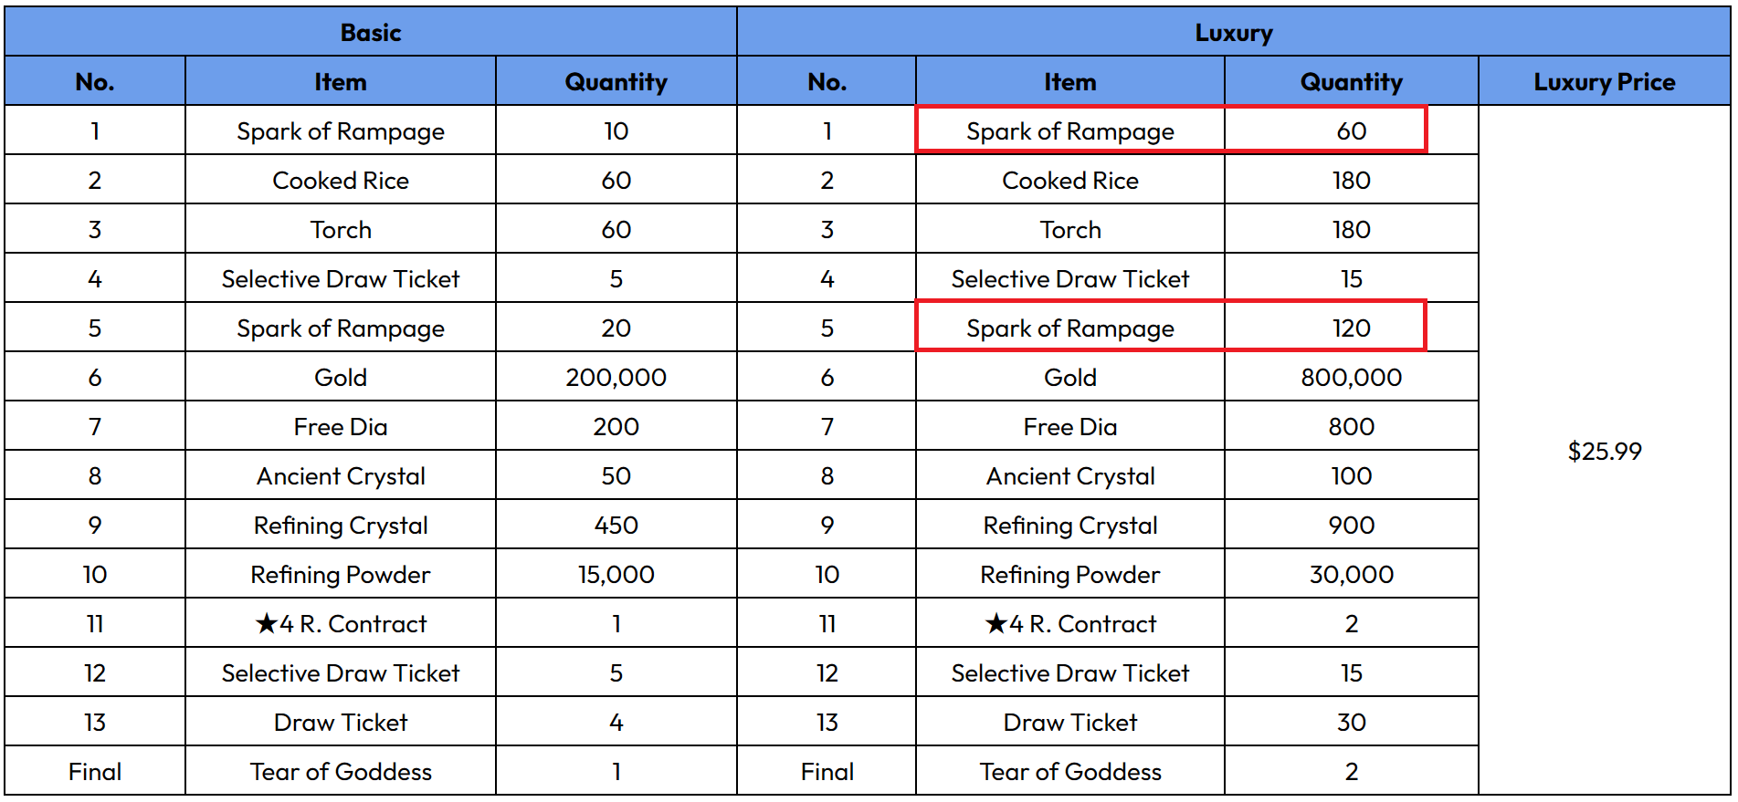Click Basic Cooked Rice item cell
This screenshot has height=802, width=1738.
341,180
